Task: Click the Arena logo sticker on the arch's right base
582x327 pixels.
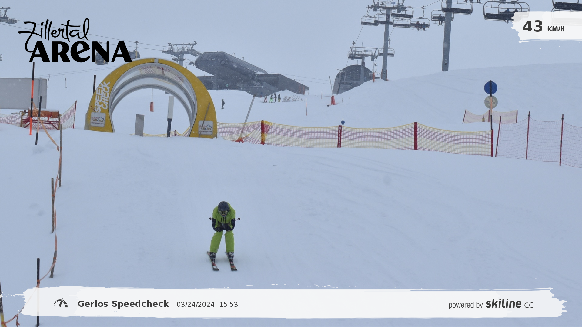Action: pyautogui.click(x=206, y=127)
